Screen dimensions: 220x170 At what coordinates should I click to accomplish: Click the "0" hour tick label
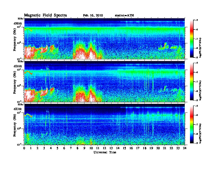point(24,148)
